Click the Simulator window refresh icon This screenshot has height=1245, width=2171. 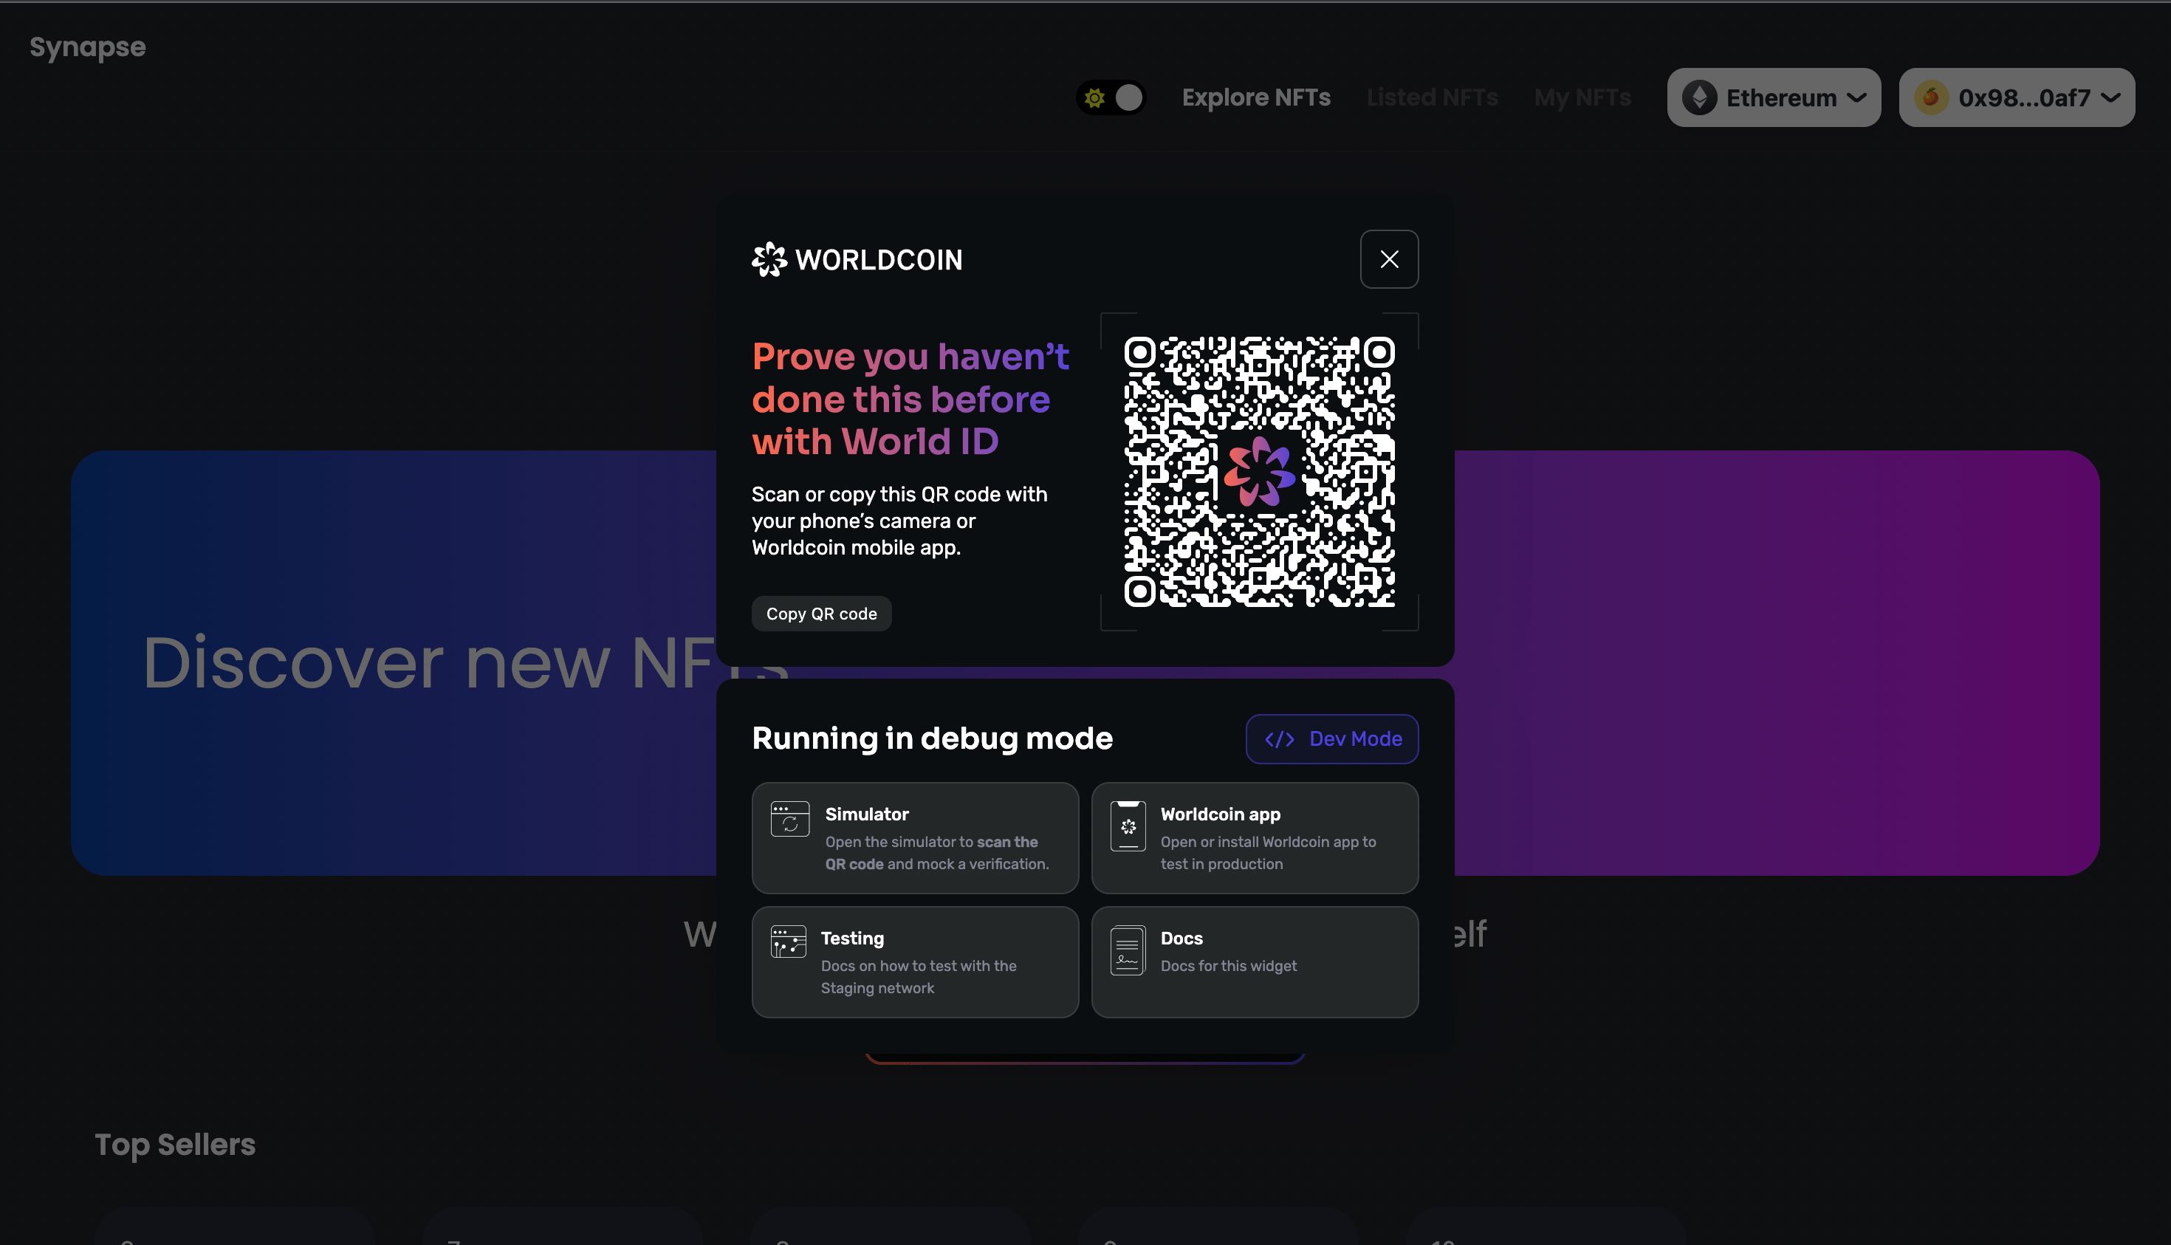point(789,819)
